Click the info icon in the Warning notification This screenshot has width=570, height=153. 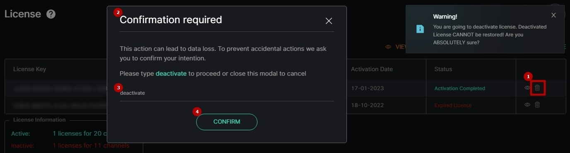click(420, 29)
